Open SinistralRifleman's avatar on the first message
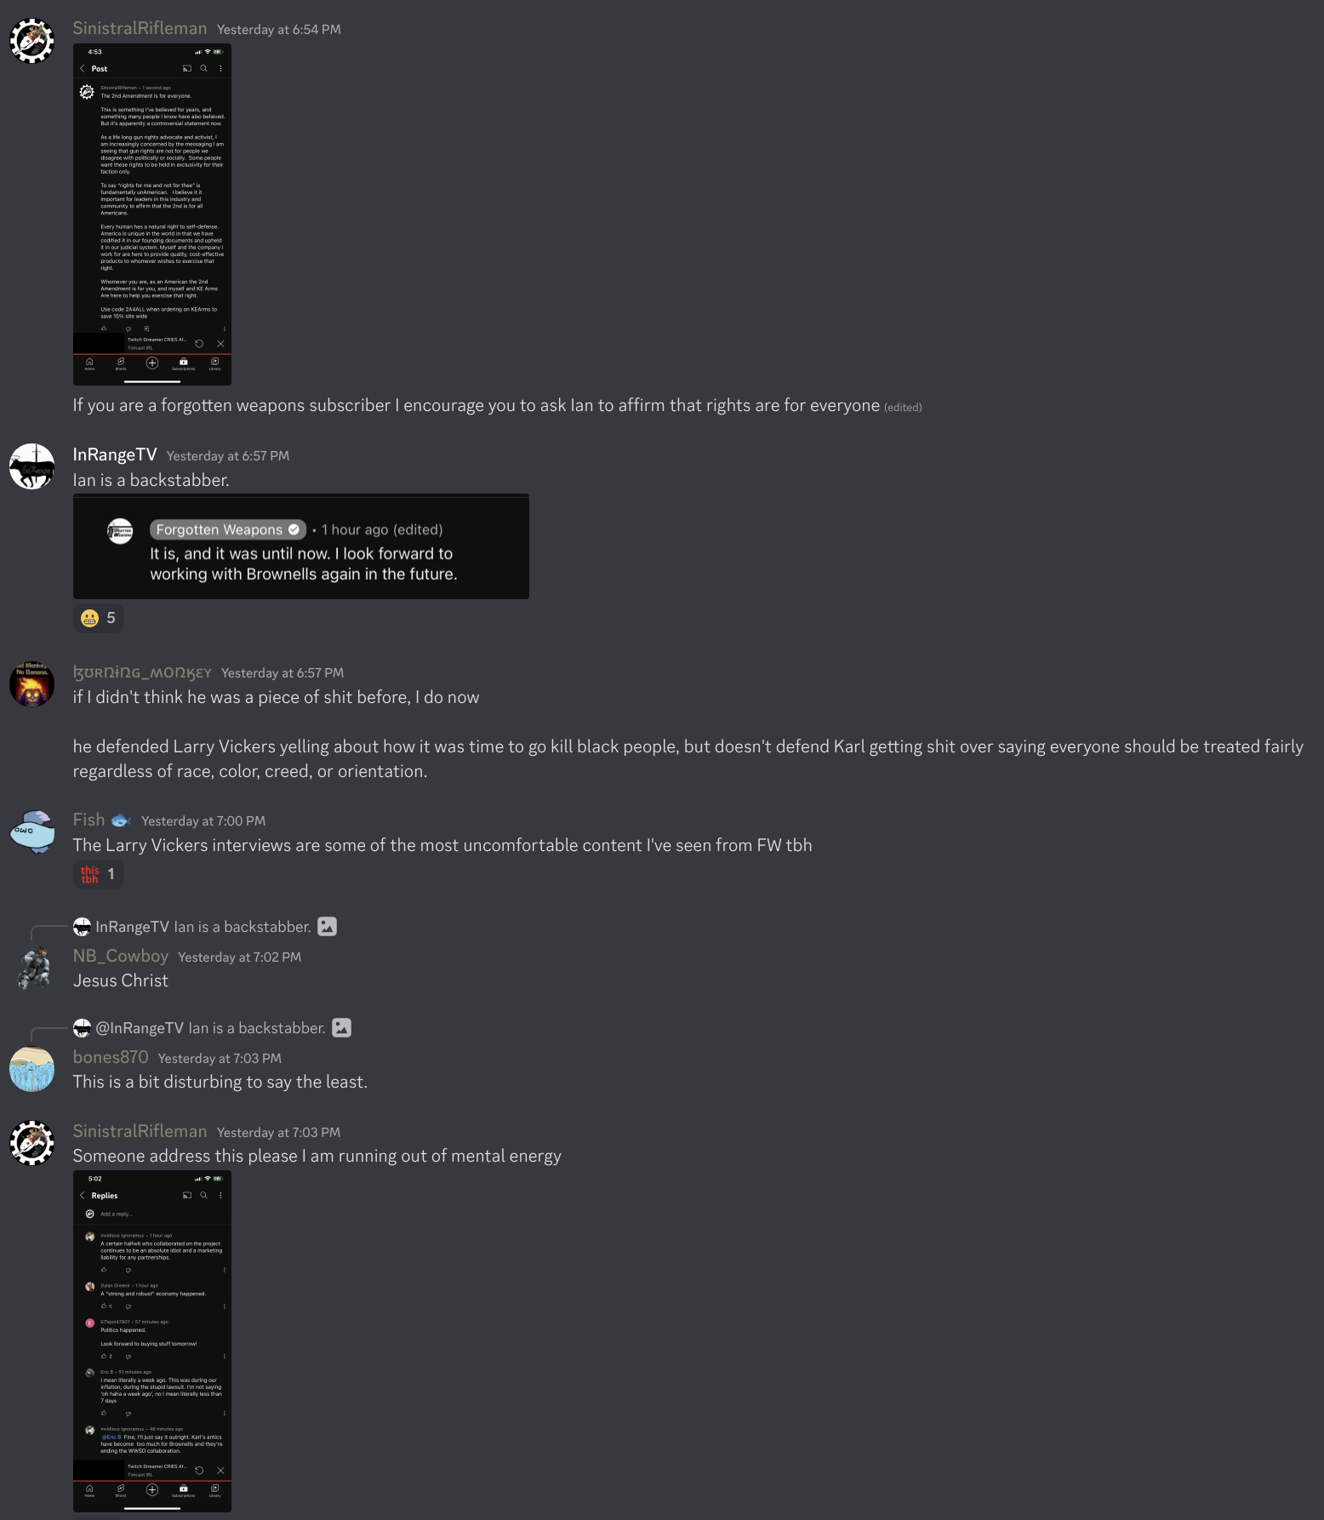The height and width of the screenshot is (1520, 1324). [32, 40]
